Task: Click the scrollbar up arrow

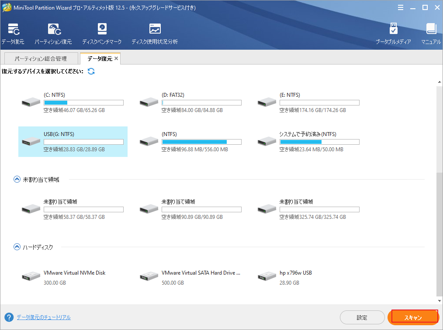Action: [x=440, y=82]
